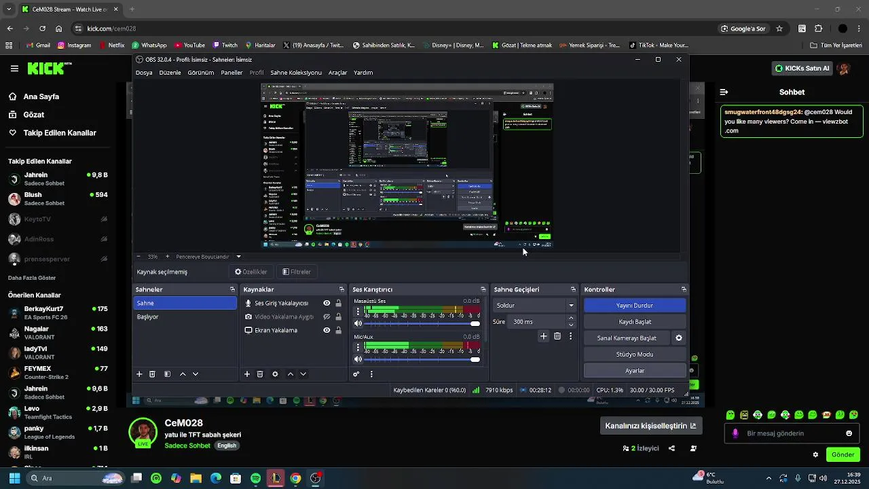
Task: Undock the Kontroller panel
Action: pos(684,290)
